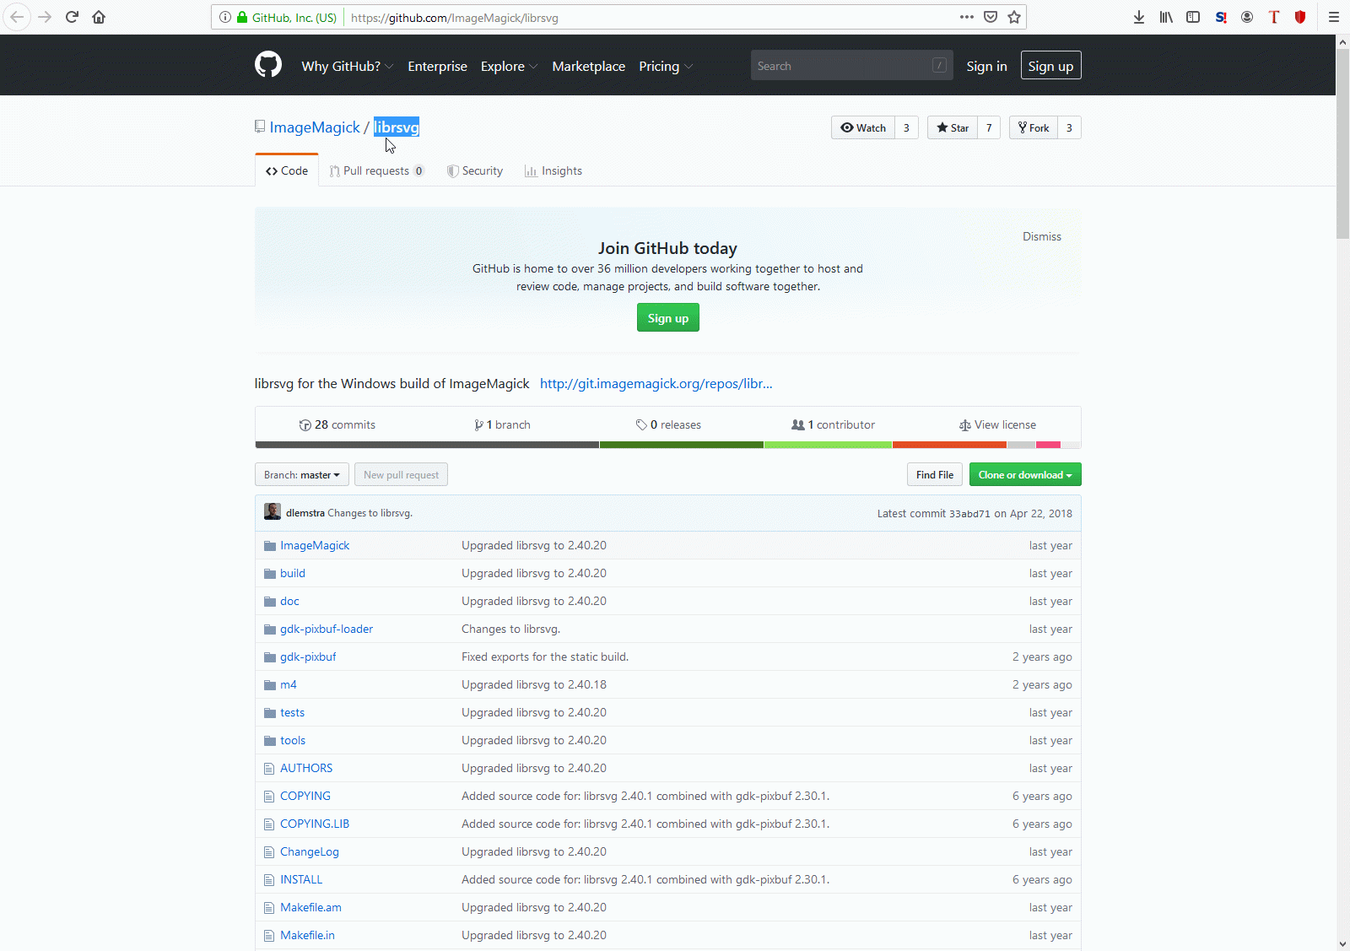Save page to Pocket icon
Viewport: 1350px width, 951px height.
[991, 17]
